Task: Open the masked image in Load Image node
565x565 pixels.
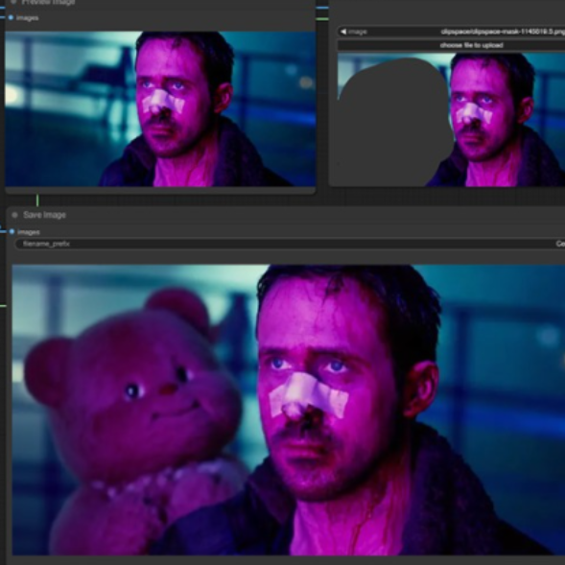Action: pos(451,120)
